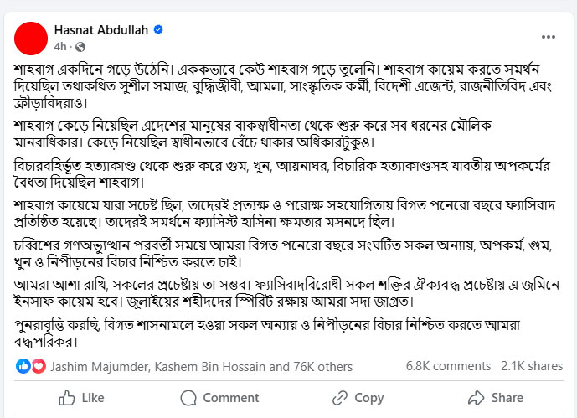Image resolution: width=577 pixels, height=418 pixels.
Task: Click the Share arrow icon
Action: (x=477, y=398)
